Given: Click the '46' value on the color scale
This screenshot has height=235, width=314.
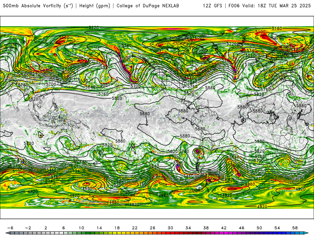Looking at the screenshot, I should [x=241, y=228].
